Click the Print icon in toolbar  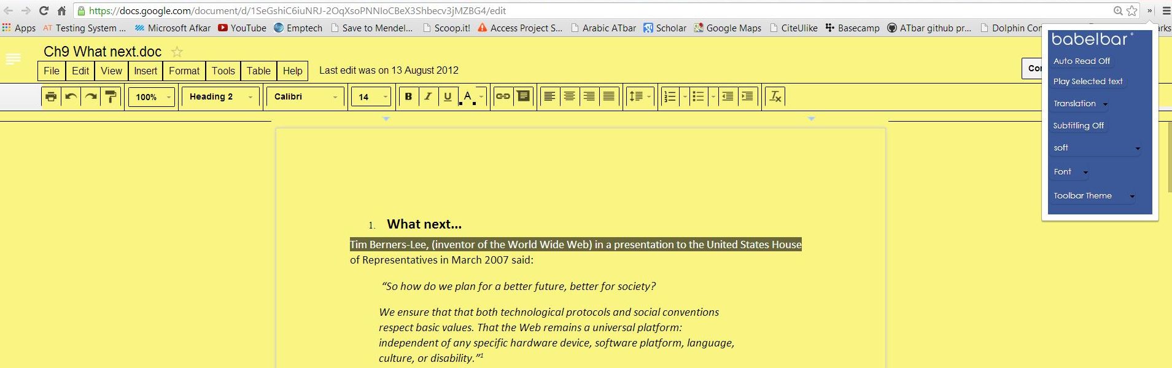click(51, 96)
